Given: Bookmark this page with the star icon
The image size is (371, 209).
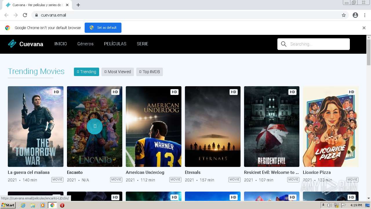Looking at the screenshot, I should pos(344,15).
